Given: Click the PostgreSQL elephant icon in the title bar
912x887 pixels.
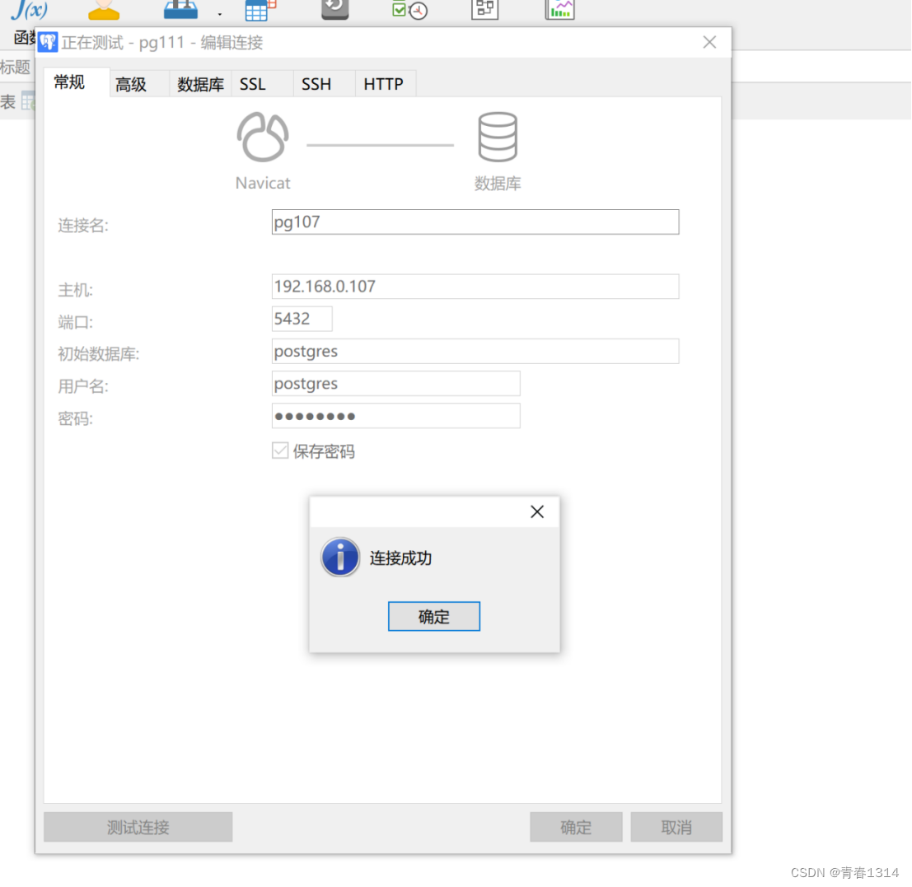Looking at the screenshot, I should pos(48,42).
